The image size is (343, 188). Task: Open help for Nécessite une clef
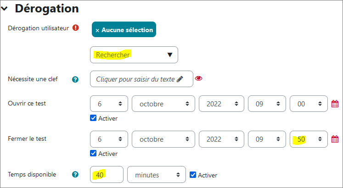(75, 79)
